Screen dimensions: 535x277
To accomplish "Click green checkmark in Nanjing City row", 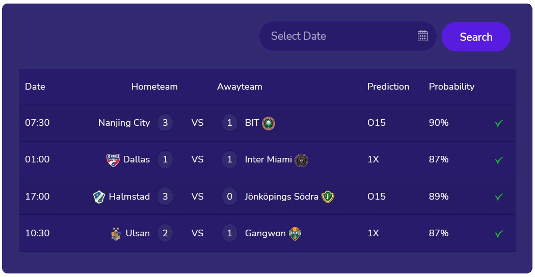I will coord(499,123).
